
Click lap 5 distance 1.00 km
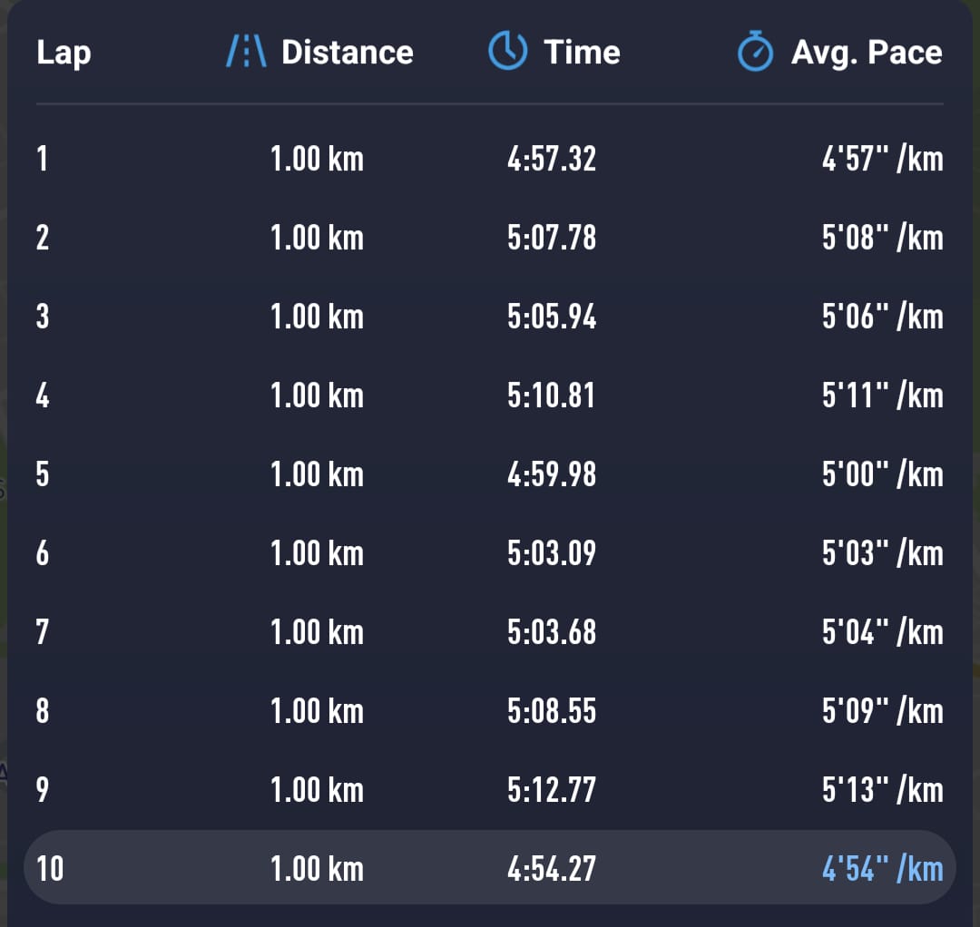317,475
